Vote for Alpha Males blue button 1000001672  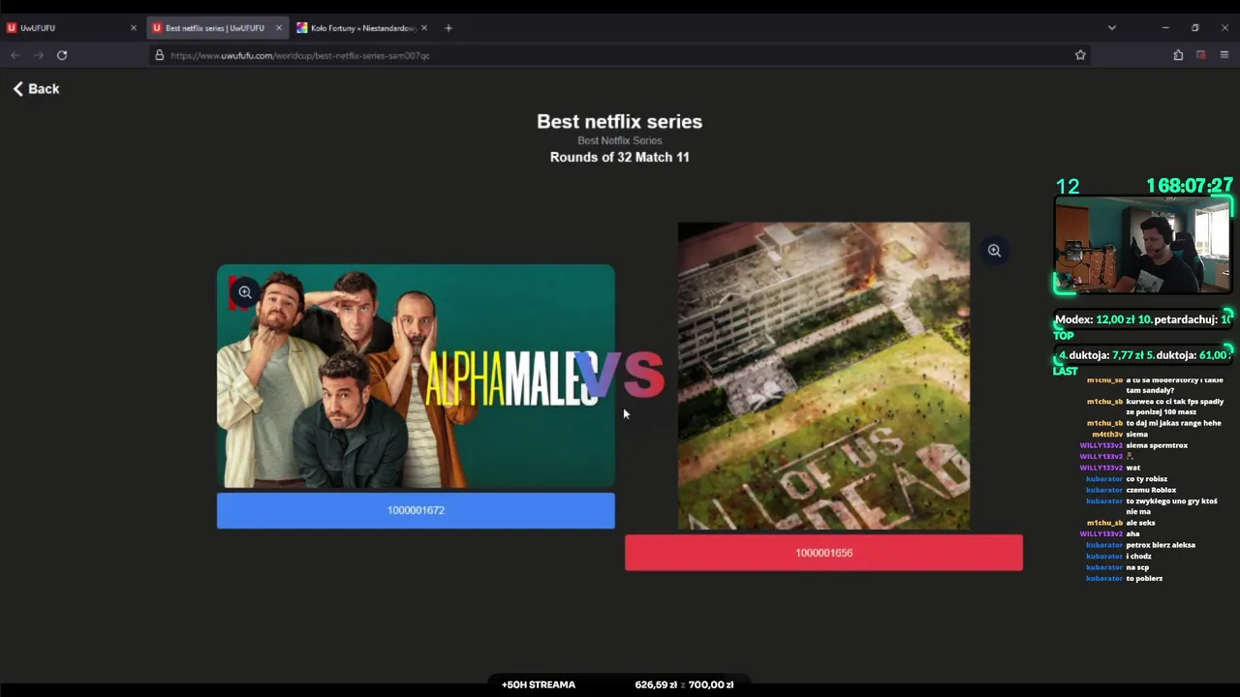[x=416, y=510]
